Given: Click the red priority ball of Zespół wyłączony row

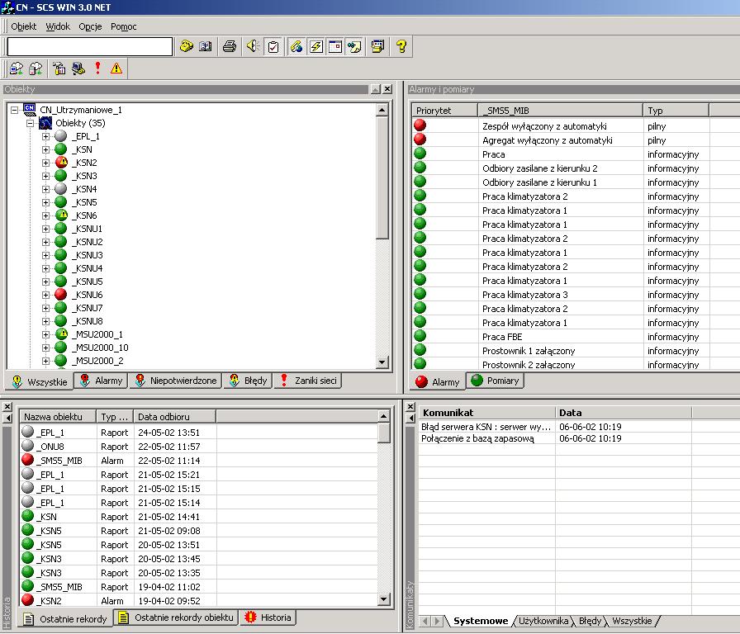Looking at the screenshot, I should [420, 125].
